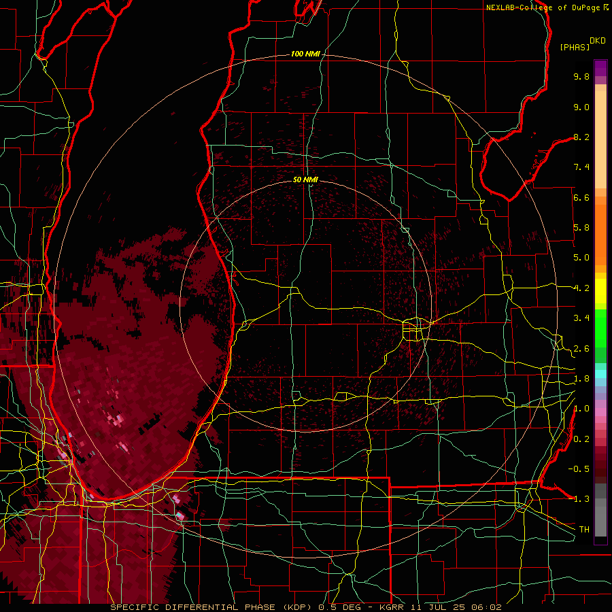Select the 8.2 scale value

click(x=581, y=137)
